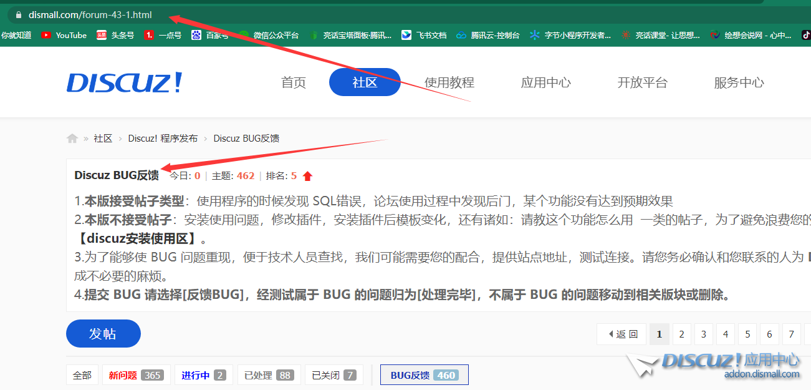
Task: Open the 腾讯云-控制台 bookmark
Action: coord(487,36)
